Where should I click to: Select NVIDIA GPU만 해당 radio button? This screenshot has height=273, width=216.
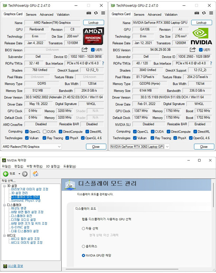point(83,255)
